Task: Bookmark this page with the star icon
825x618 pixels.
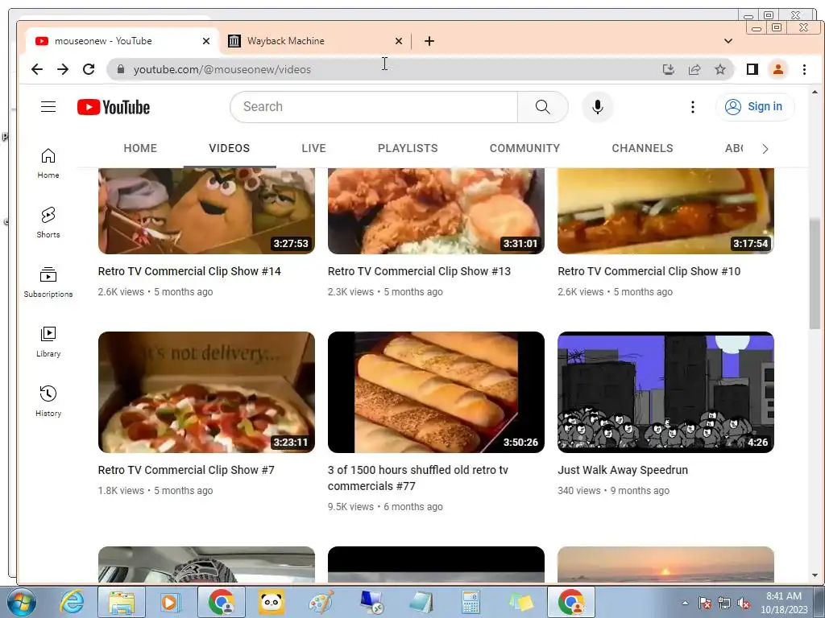Action: (720, 69)
